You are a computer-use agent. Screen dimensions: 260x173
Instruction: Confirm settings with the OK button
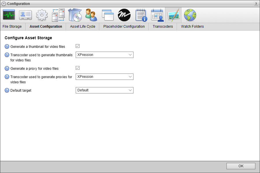[241, 166]
